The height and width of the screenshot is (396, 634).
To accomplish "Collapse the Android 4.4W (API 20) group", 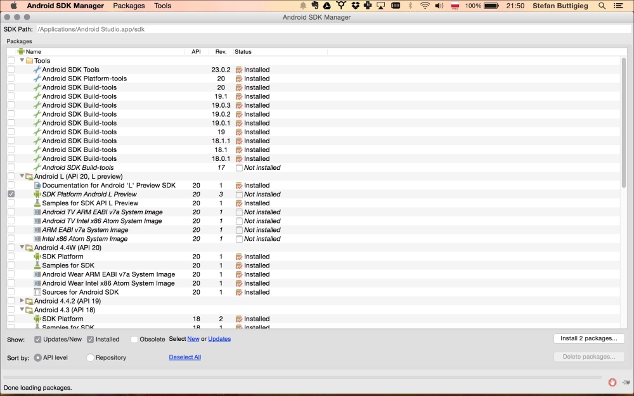I will click(x=22, y=247).
